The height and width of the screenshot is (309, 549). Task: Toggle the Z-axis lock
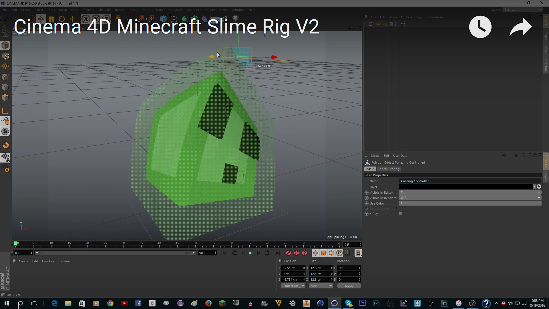click(x=106, y=19)
